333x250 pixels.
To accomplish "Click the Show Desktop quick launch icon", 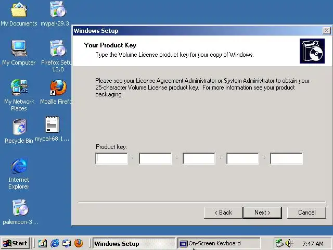I will tap(43, 243).
